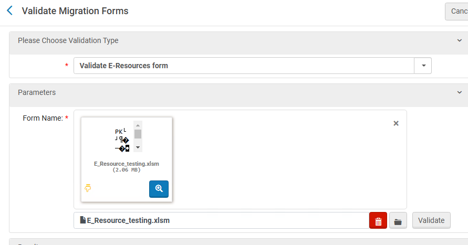Browse for a file with the folder button
468x245 pixels.
tap(398, 221)
